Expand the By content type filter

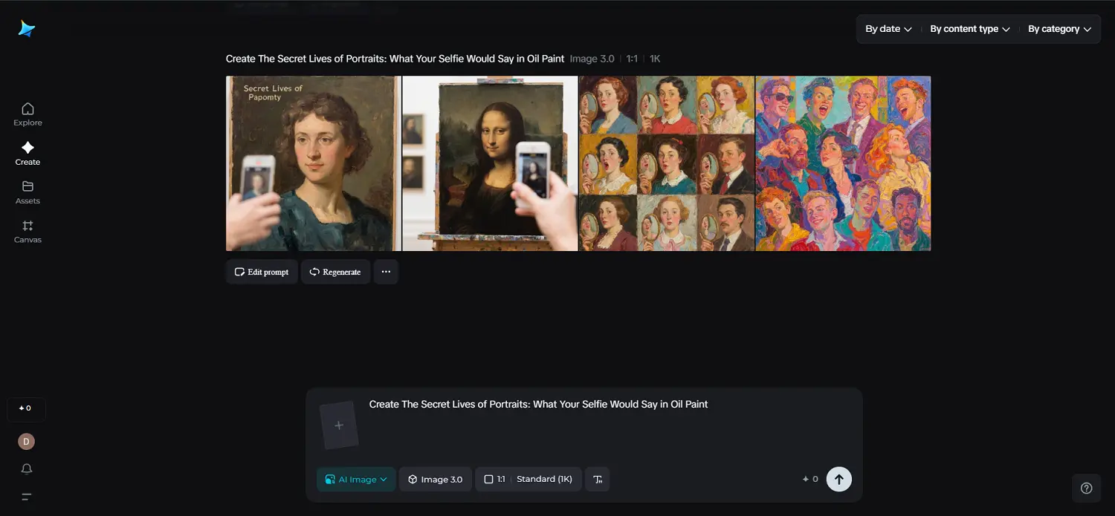(x=970, y=29)
